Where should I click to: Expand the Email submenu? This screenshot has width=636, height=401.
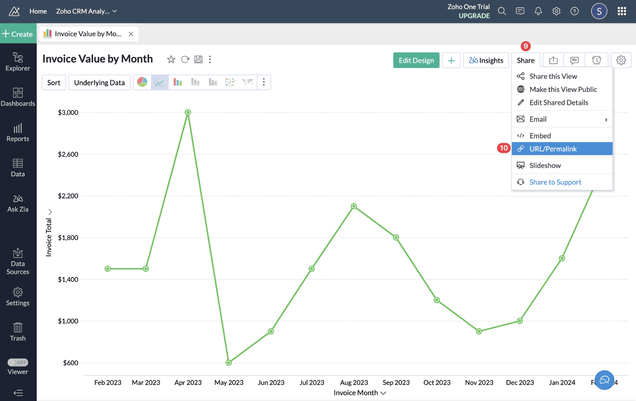click(x=562, y=119)
